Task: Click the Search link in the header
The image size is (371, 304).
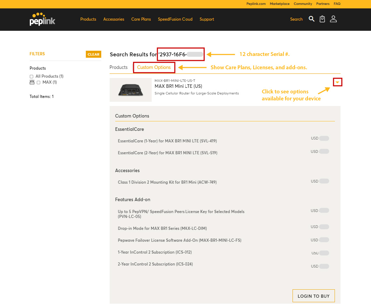Action: pos(296,19)
